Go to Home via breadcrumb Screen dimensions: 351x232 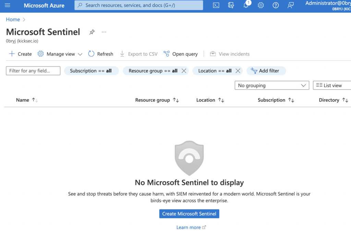pos(13,20)
